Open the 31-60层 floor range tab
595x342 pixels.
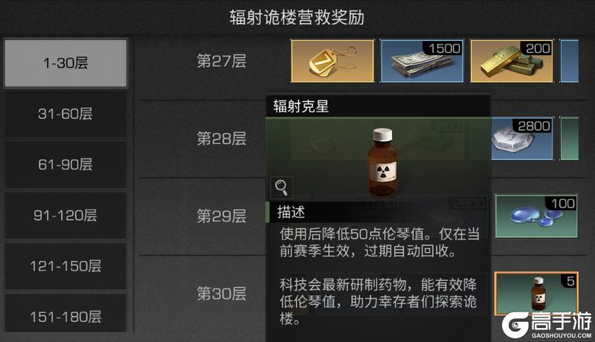click(65, 114)
